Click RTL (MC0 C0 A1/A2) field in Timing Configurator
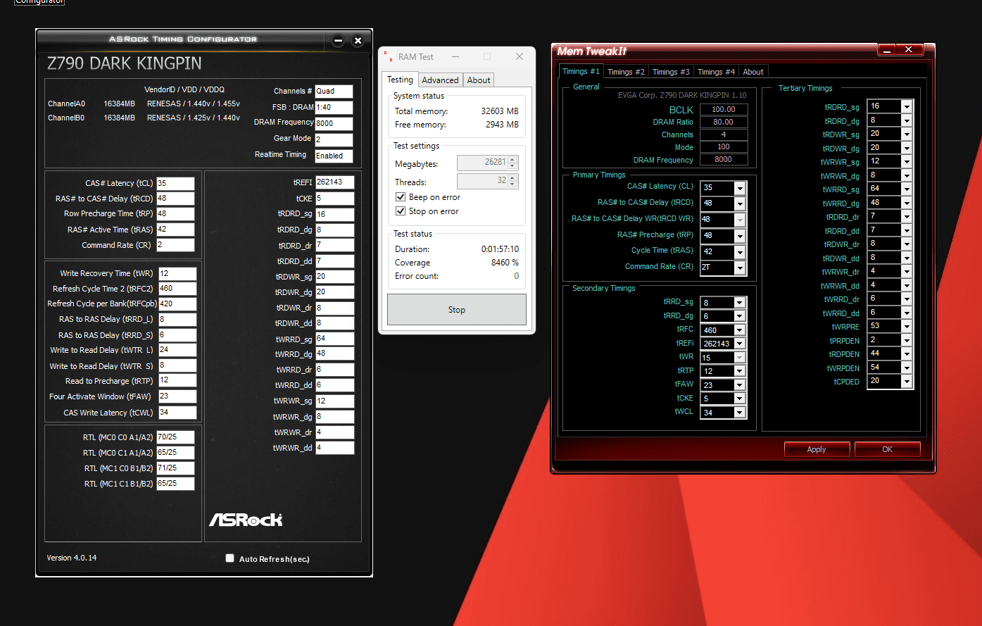982x626 pixels. pos(175,437)
